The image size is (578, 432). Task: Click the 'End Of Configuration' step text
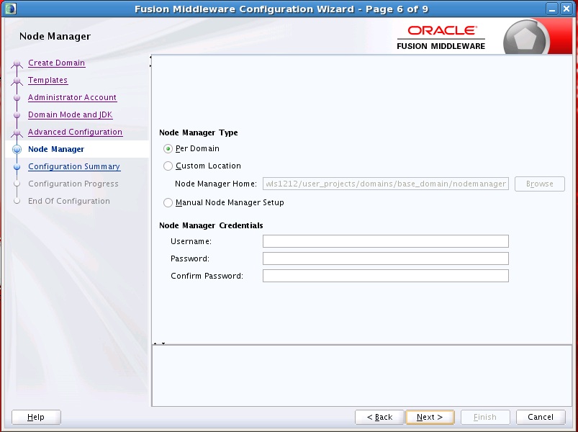tap(69, 202)
